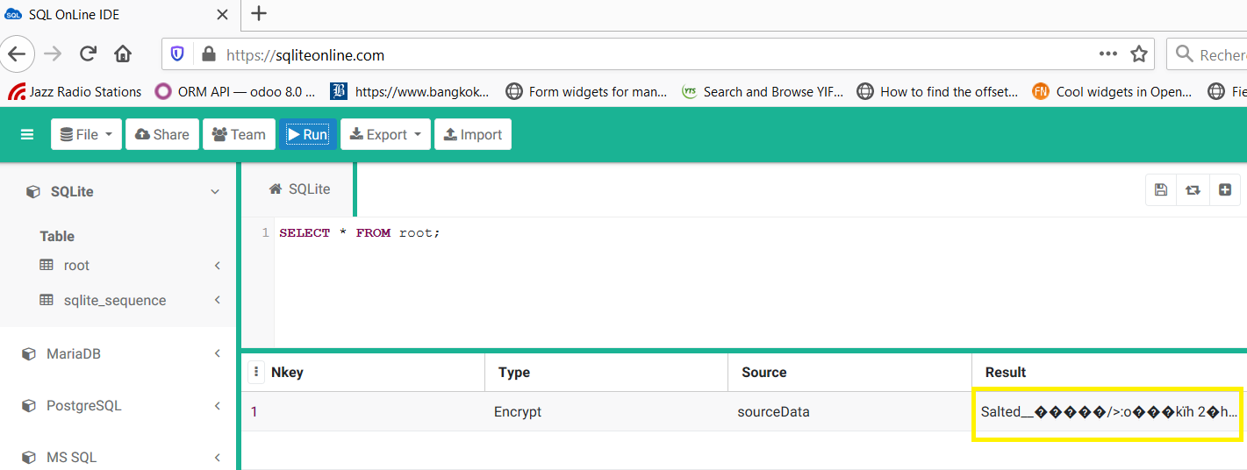Click the Import button

coord(473,134)
